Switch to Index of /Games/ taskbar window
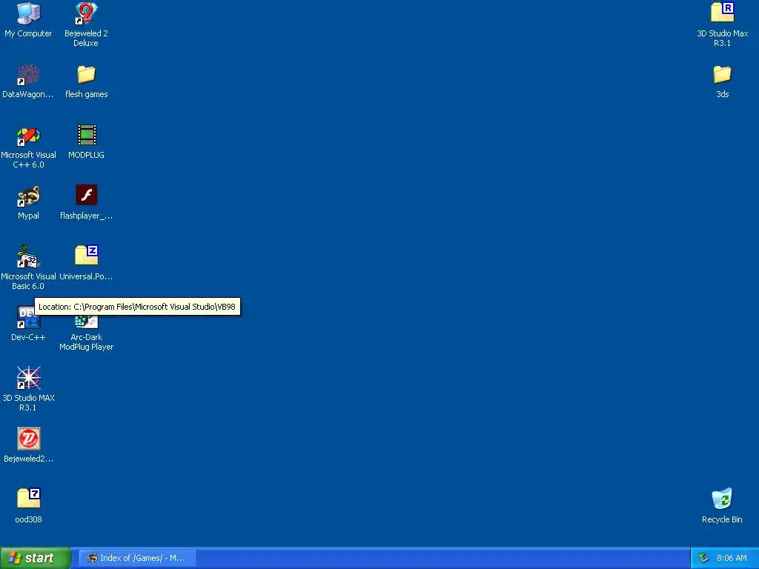The image size is (759, 569). [138, 558]
